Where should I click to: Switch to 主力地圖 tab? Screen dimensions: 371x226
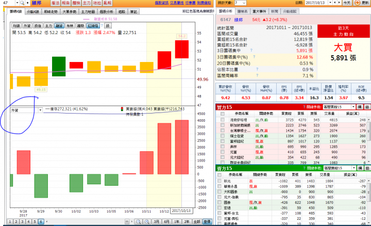[88, 11]
